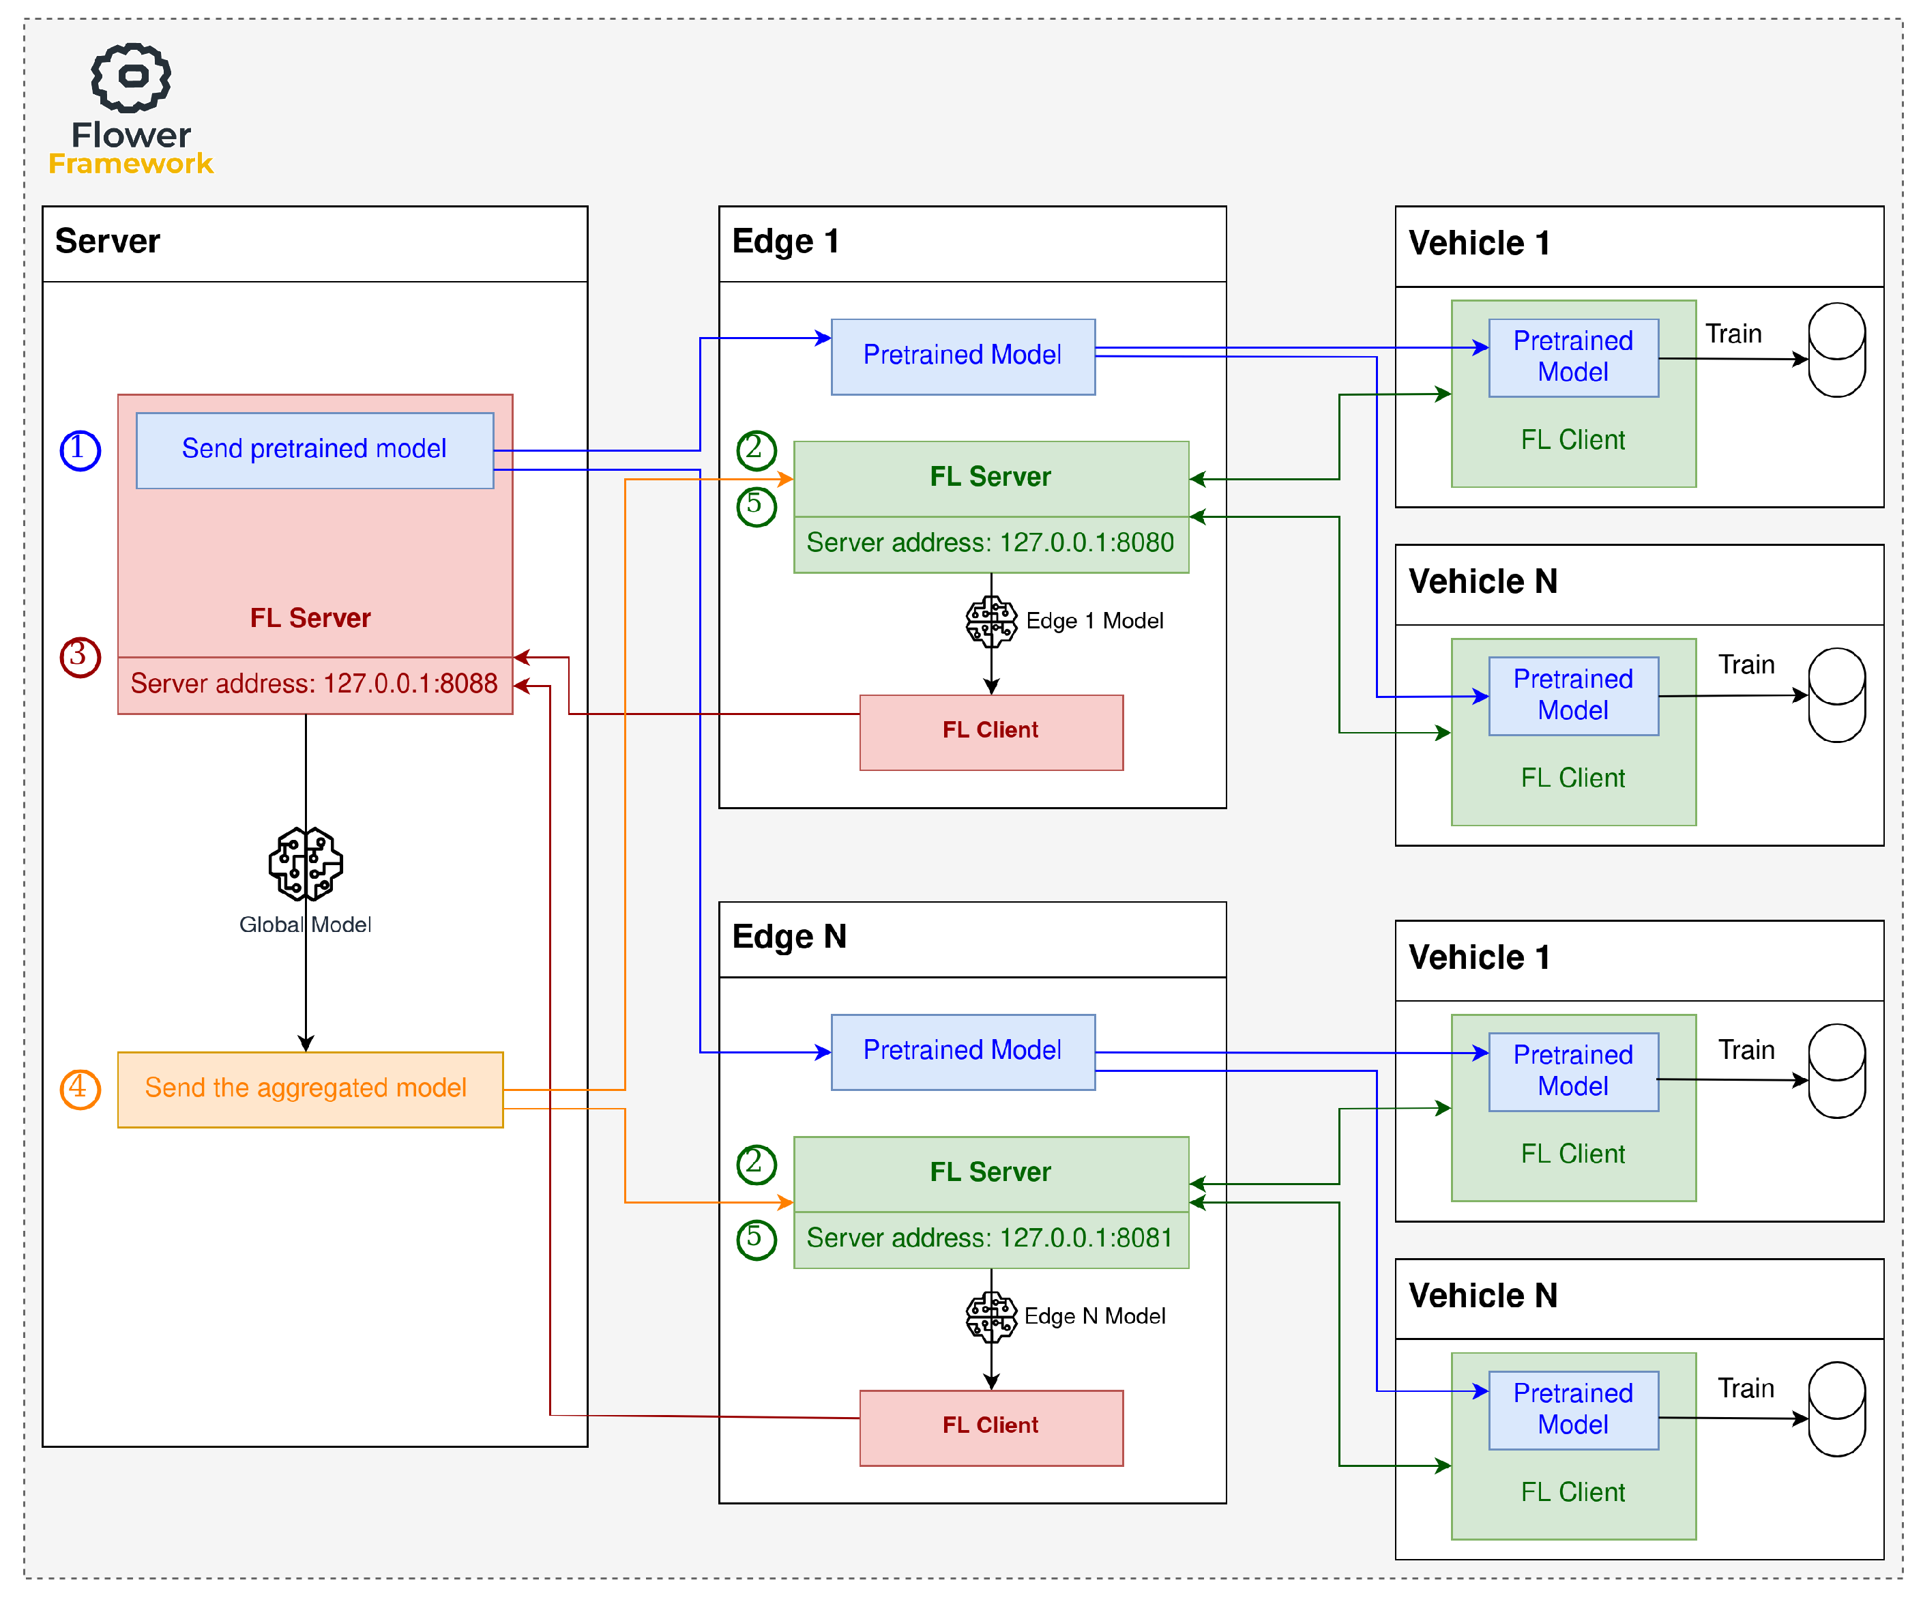The image size is (1923, 1602).
Task: Click the 'Edge N' panel title
Action: click(789, 936)
